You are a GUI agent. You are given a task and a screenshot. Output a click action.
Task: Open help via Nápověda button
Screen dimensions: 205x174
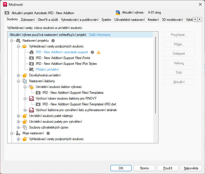(191, 168)
